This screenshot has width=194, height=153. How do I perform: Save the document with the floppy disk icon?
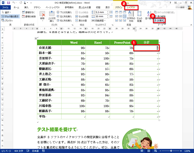pyautogui.click(x=9, y=3)
